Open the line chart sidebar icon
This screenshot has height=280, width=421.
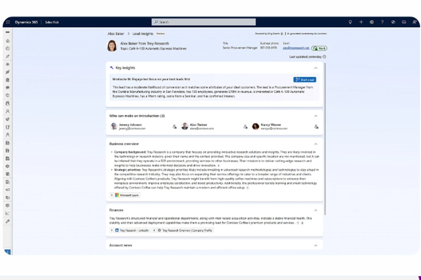[x=8, y=214]
